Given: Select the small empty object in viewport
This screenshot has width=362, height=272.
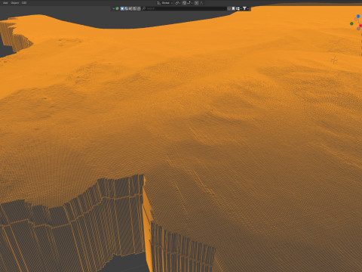Looking at the screenshot, I should 334,60.
